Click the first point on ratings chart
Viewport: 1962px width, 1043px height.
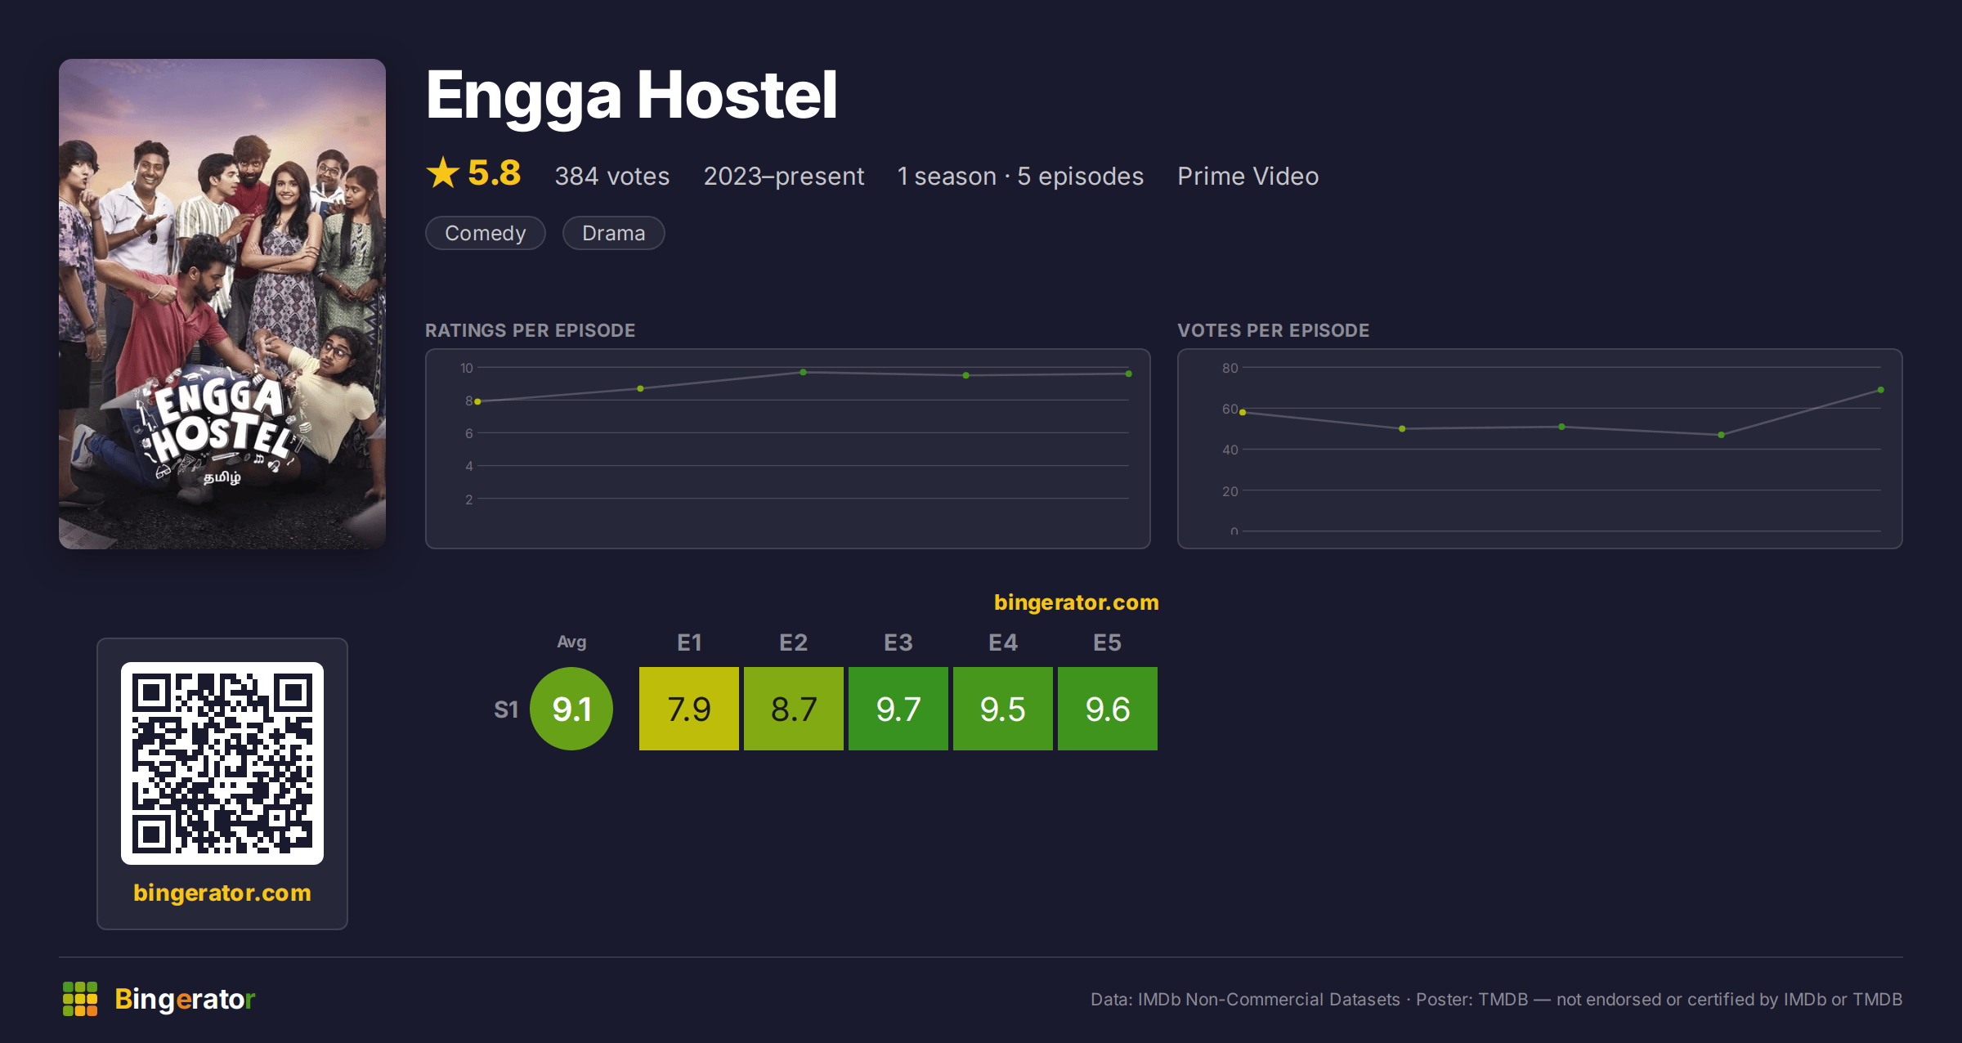tap(478, 401)
